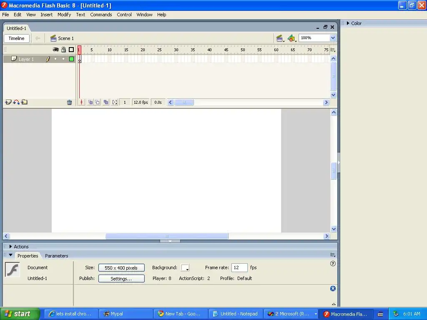Open timeline frame view options menu
This screenshot has height=320, width=427.
(x=333, y=50)
